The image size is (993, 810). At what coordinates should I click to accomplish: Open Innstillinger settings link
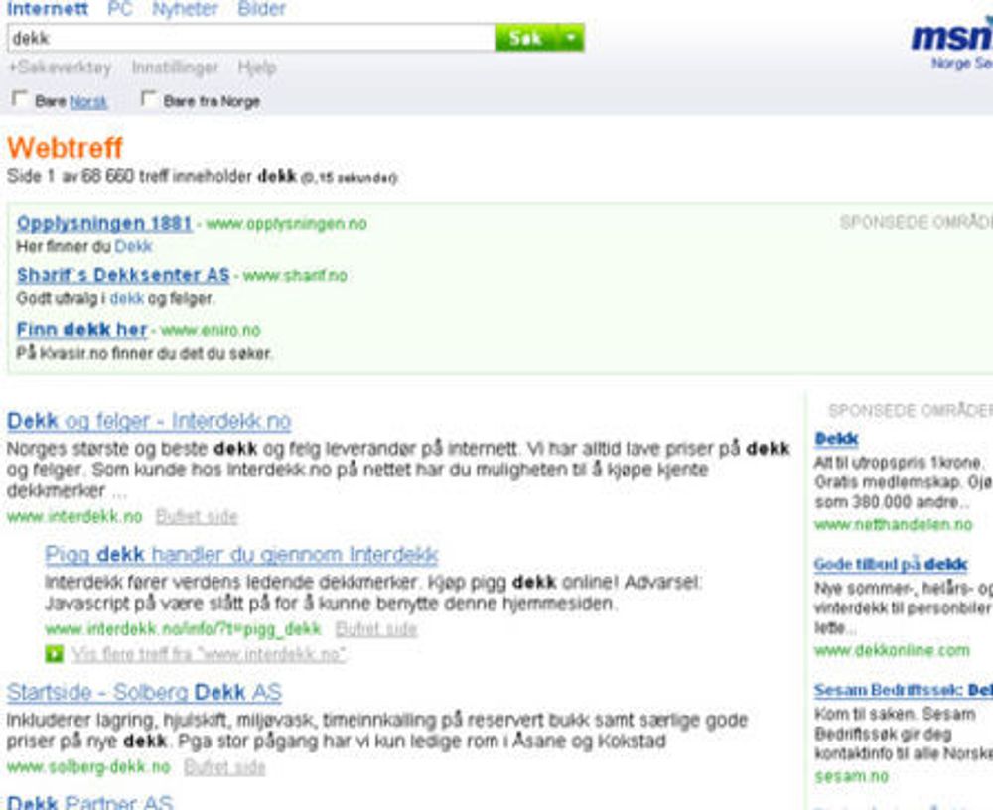point(175,67)
